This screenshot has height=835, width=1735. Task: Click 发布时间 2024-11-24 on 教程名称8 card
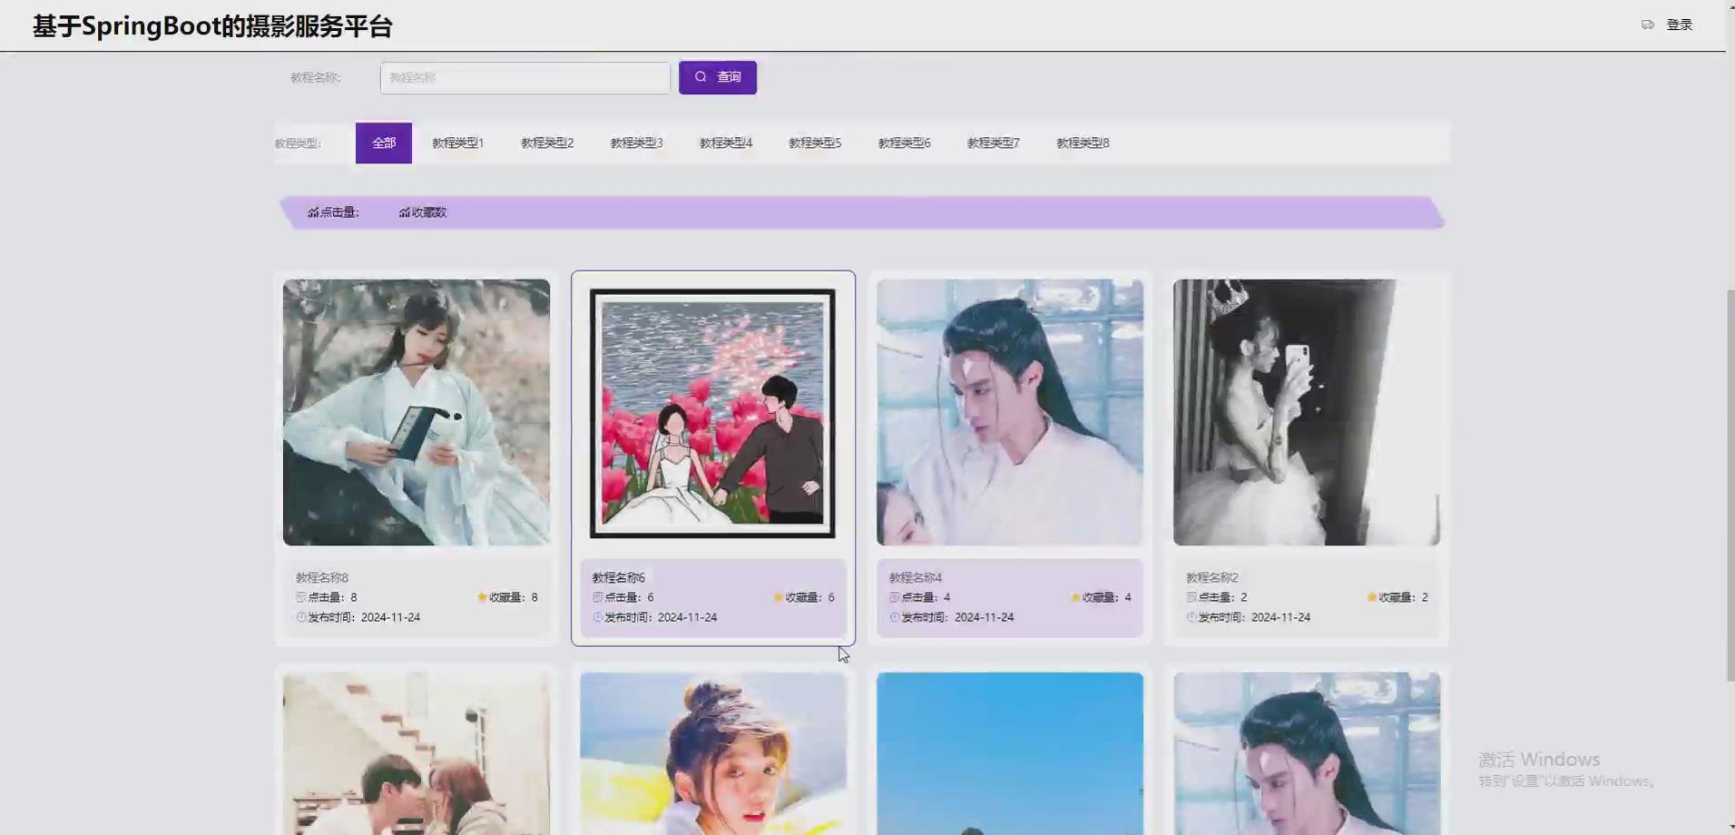(x=364, y=617)
